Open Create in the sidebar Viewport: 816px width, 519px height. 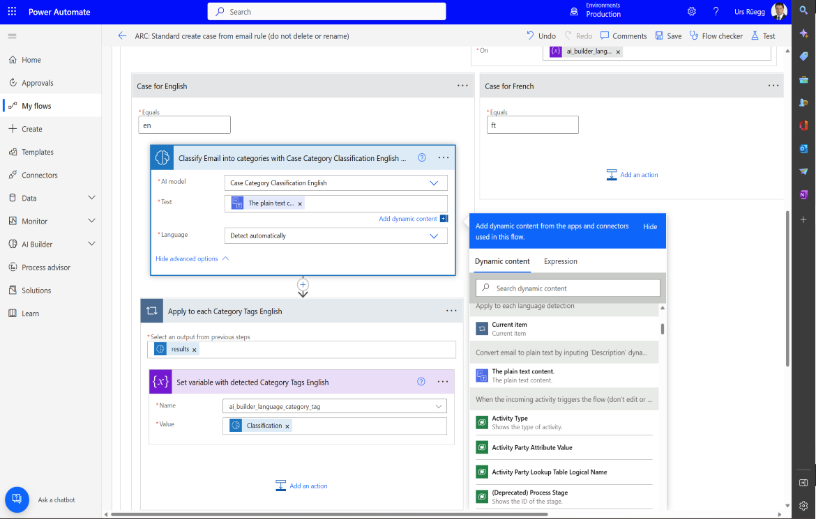pos(51,129)
